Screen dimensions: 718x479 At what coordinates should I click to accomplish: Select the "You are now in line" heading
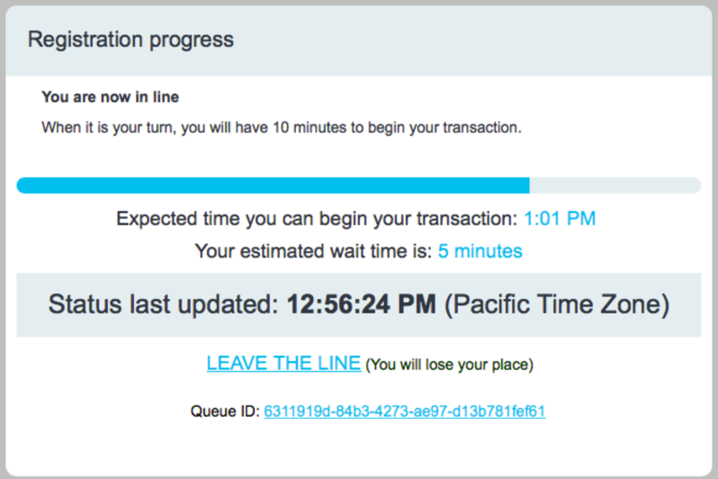(x=110, y=96)
